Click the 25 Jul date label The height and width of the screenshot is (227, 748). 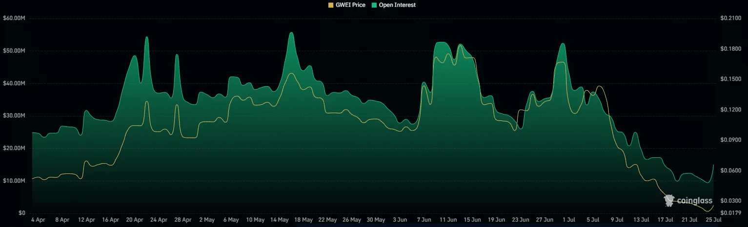713,220
